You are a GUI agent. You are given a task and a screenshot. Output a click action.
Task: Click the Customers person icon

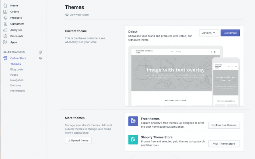[x=5, y=24]
